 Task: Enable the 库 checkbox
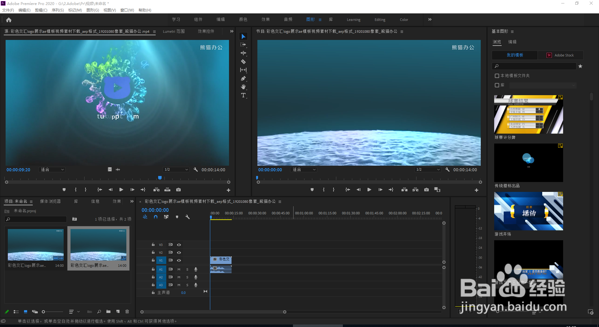click(x=497, y=85)
